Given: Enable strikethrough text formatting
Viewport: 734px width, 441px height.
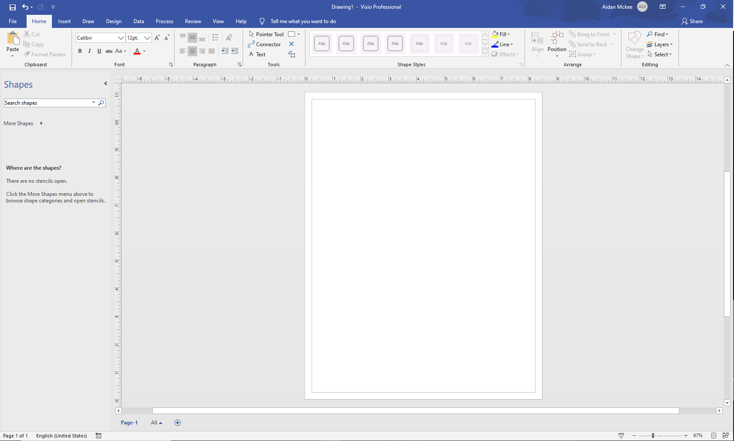Looking at the screenshot, I should click(x=109, y=51).
